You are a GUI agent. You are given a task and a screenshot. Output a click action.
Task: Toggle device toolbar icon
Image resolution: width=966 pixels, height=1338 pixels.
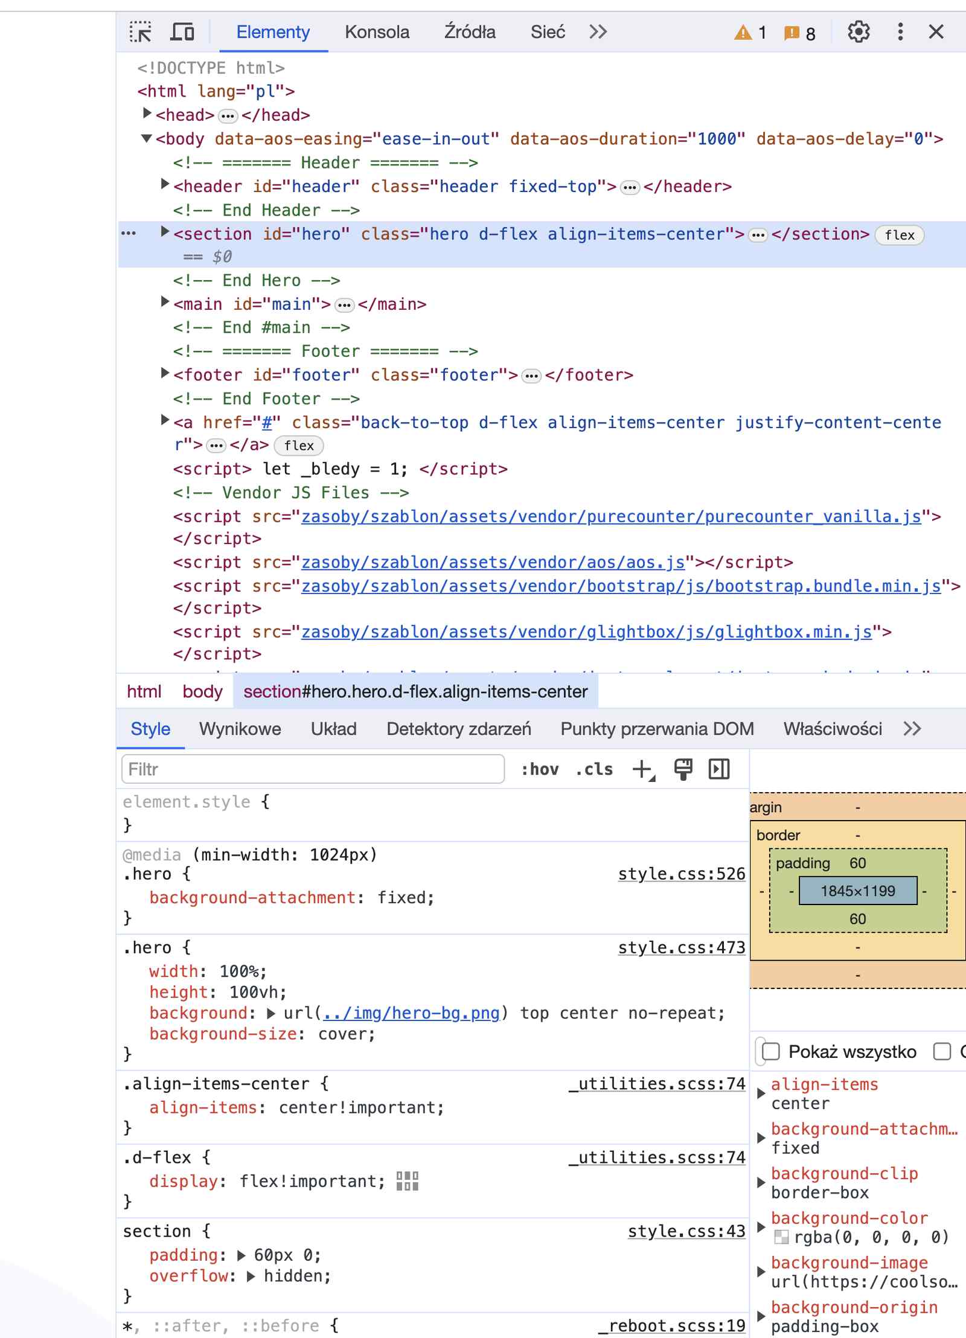(x=182, y=31)
